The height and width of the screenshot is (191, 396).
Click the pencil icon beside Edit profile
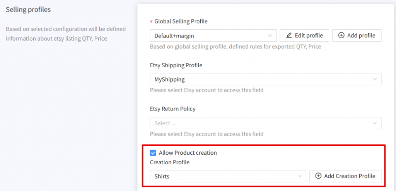pos(289,35)
